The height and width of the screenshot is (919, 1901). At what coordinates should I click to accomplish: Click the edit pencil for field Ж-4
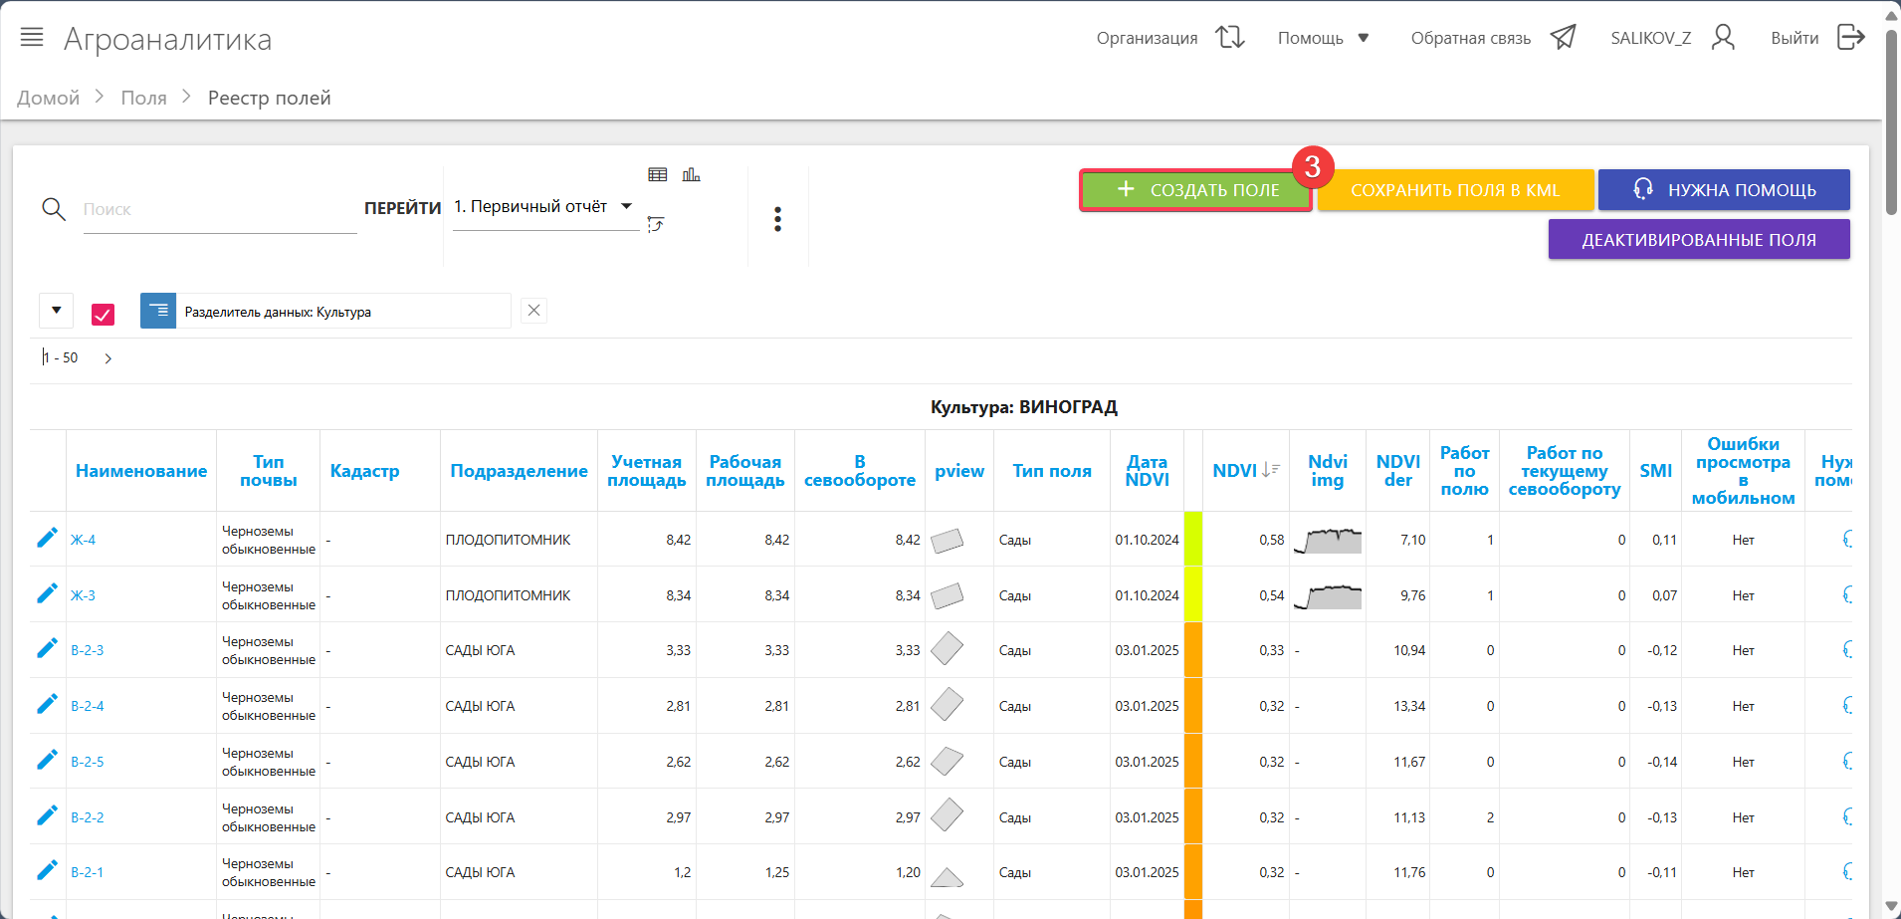click(47, 539)
